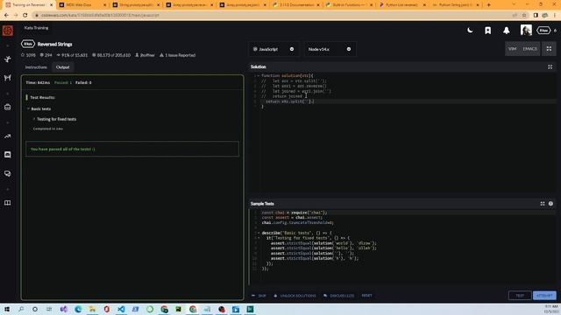Image resolution: width=561 pixels, height=315 pixels.
Task: Switch to the Instructions tab
Action: 36,67
